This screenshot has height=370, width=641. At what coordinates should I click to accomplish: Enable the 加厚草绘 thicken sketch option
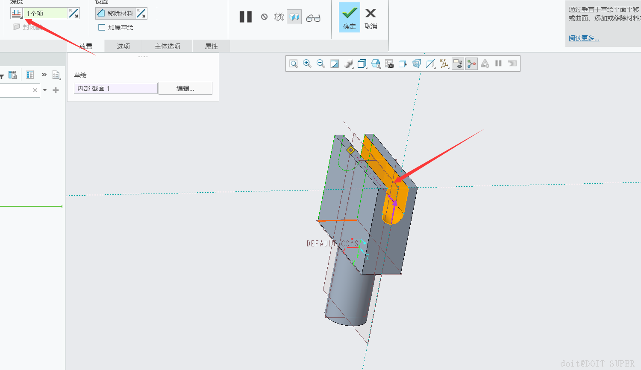102,28
